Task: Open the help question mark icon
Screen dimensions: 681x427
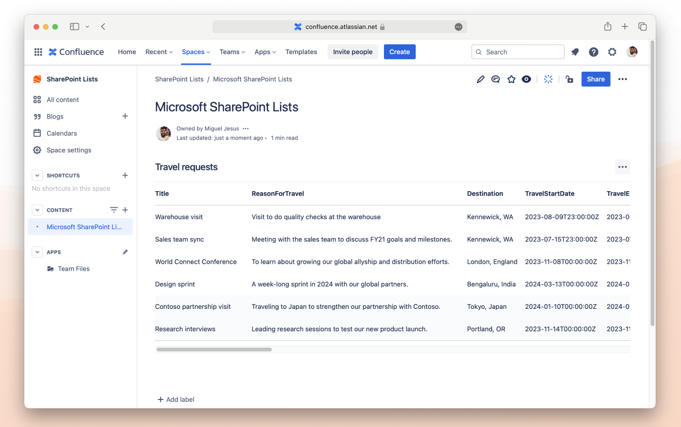Action: click(594, 52)
